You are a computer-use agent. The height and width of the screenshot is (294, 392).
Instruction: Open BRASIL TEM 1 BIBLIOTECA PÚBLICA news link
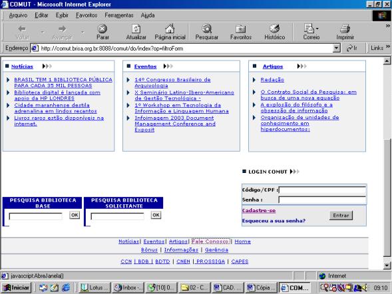pos(63,82)
